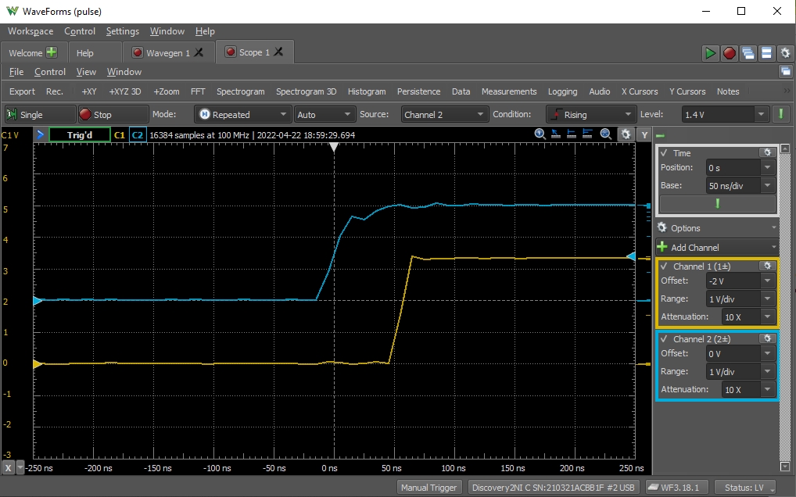Toggle Channel 1 checkbox
The height and width of the screenshot is (497, 796).
click(x=664, y=266)
